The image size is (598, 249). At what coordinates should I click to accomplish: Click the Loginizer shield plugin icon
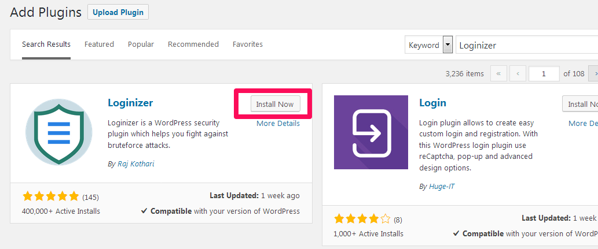[58, 132]
